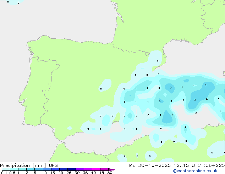Screen dimensions: 225x174
Task: Click the 2–5 mm legend swatch
Action: pos(31,169)
